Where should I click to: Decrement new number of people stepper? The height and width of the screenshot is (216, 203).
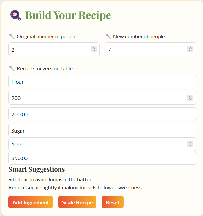pos(190,51)
